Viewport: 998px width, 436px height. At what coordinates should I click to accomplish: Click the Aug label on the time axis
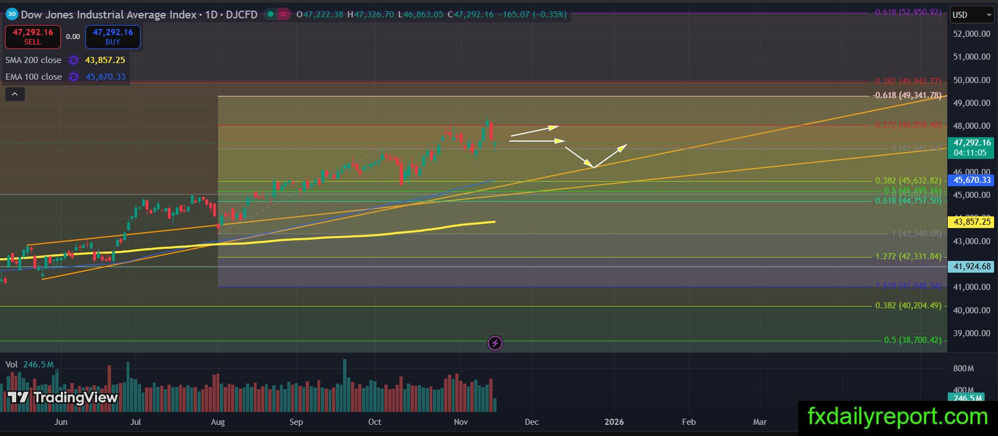218,422
